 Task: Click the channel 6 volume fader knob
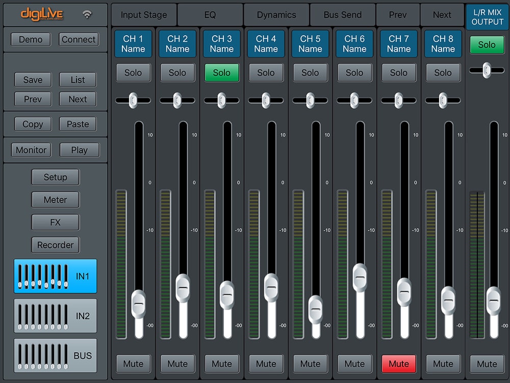click(360, 277)
